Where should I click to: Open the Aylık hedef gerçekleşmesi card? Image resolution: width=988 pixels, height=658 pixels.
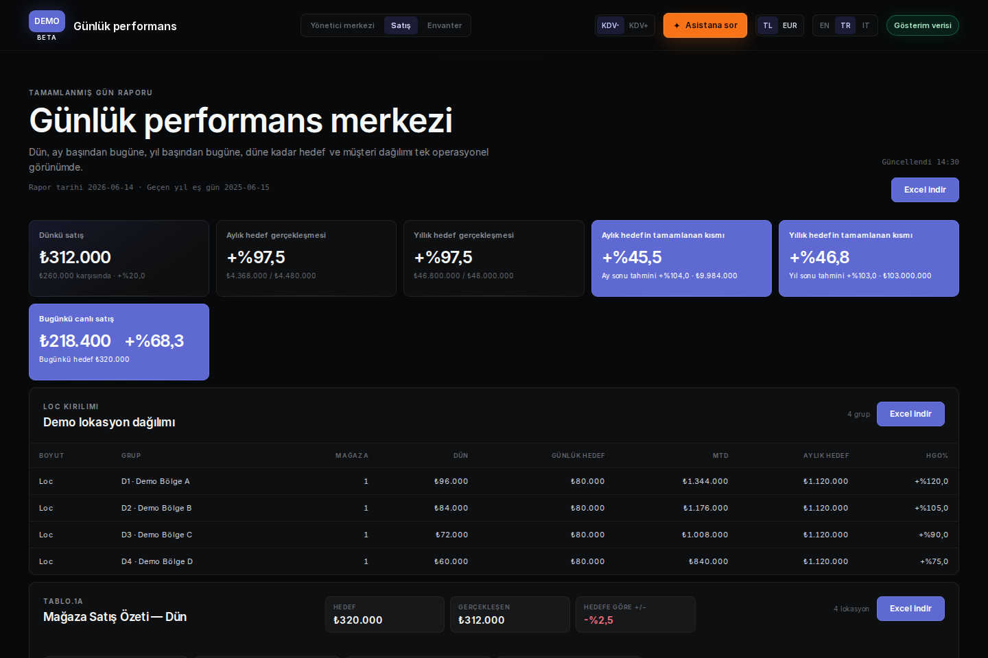(306, 258)
